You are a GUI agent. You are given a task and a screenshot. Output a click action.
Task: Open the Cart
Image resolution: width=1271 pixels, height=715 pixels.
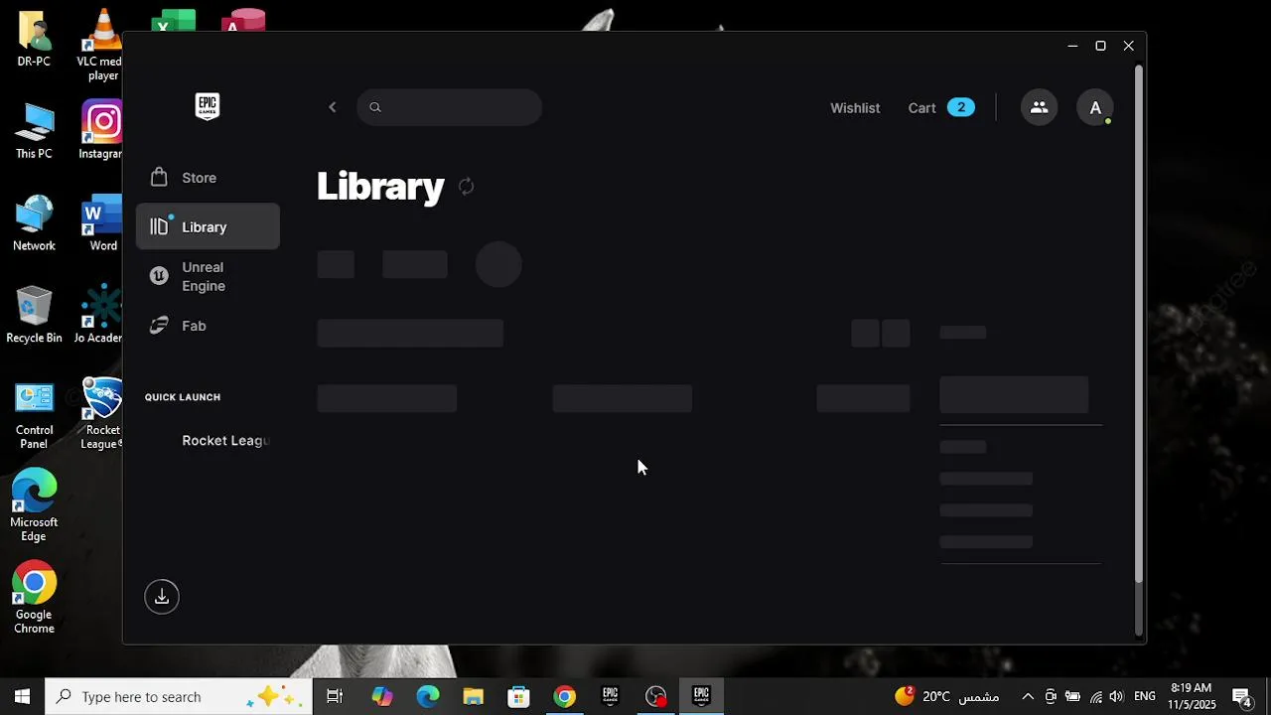941,107
